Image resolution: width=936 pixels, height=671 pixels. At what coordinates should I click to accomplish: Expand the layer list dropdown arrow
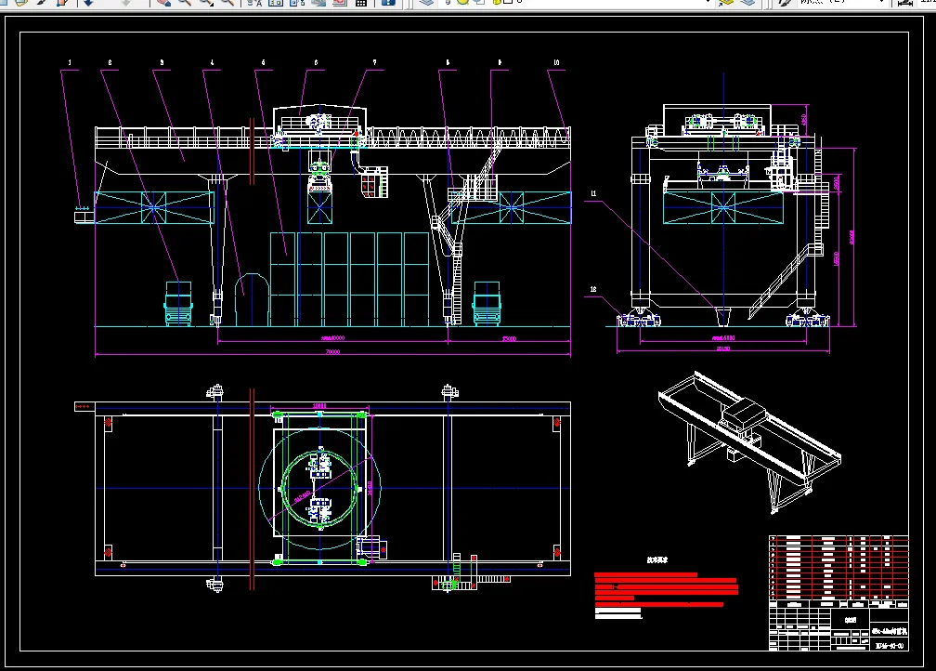(x=708, y=2)
